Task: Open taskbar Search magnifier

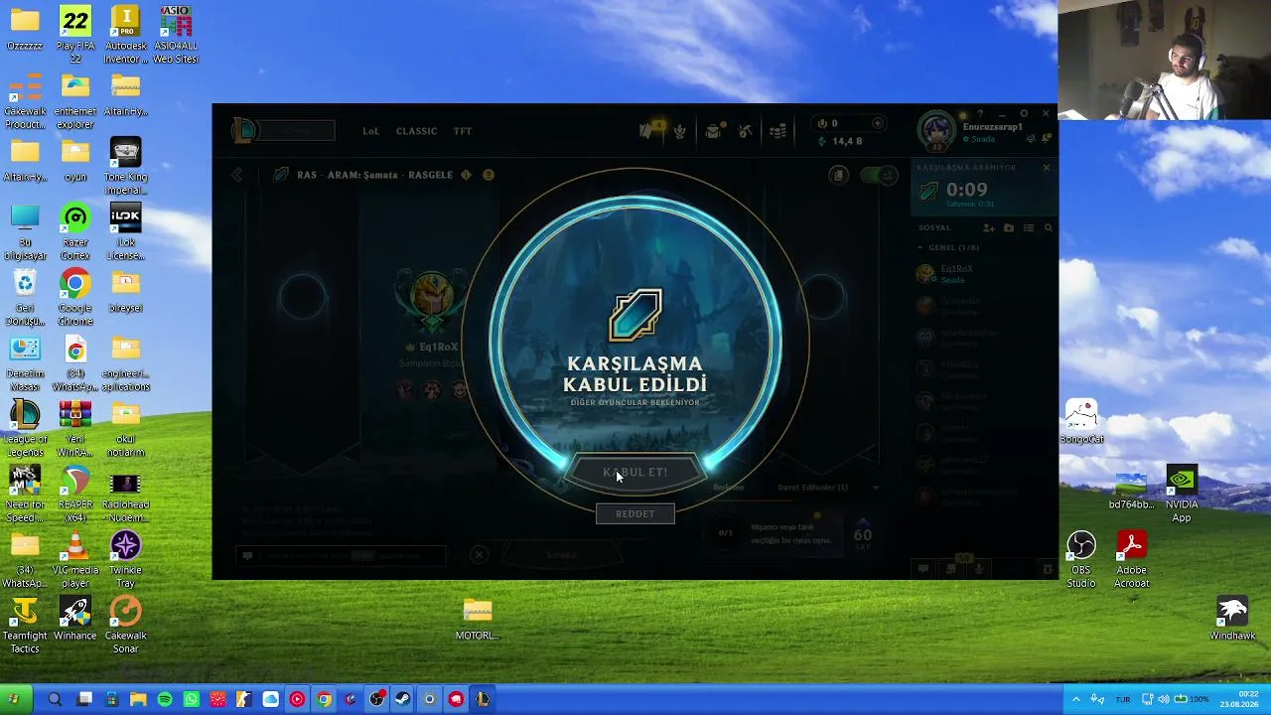Action: 55,699
